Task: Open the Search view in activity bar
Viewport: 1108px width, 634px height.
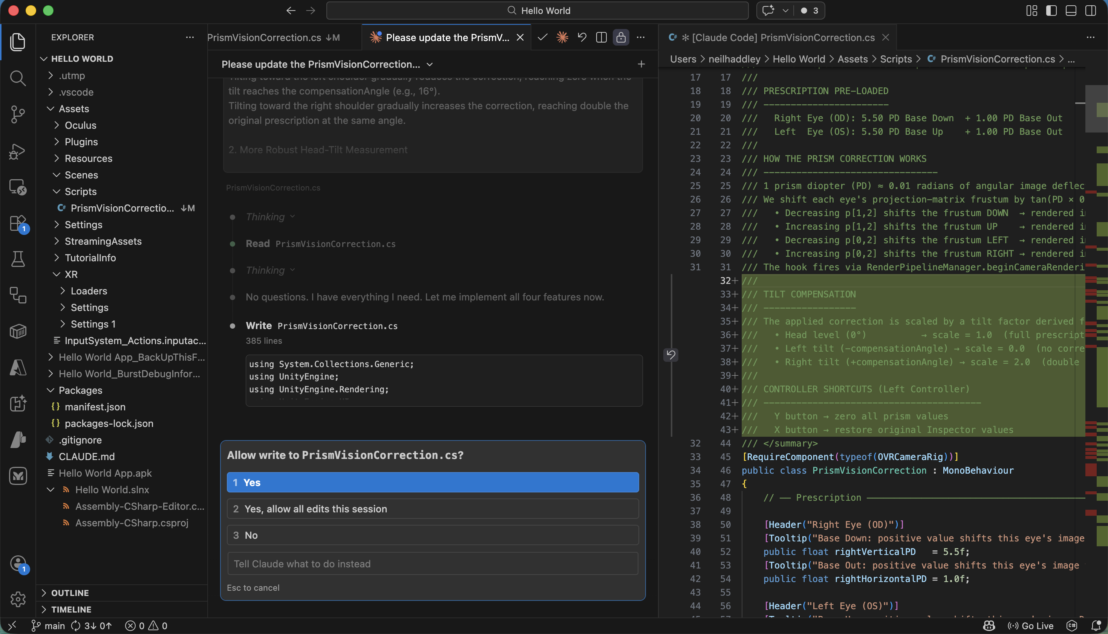Action: 18,78
